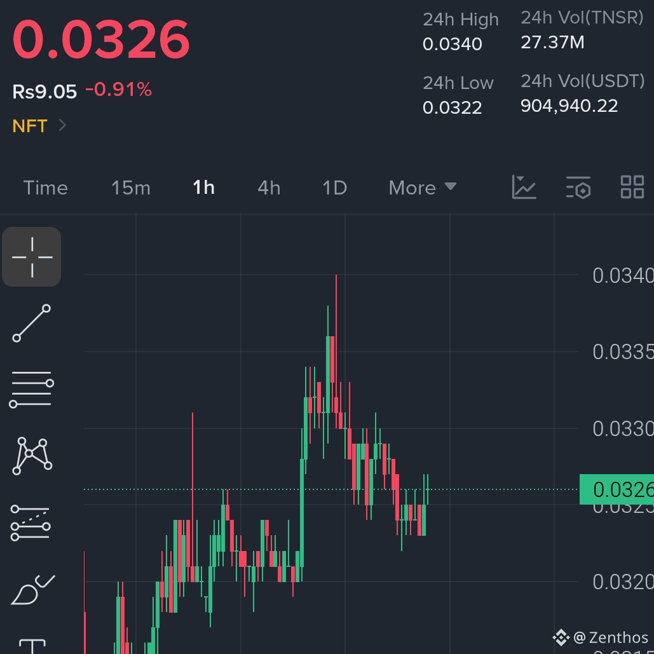Open the NFT category link

(x=30, y=126)
